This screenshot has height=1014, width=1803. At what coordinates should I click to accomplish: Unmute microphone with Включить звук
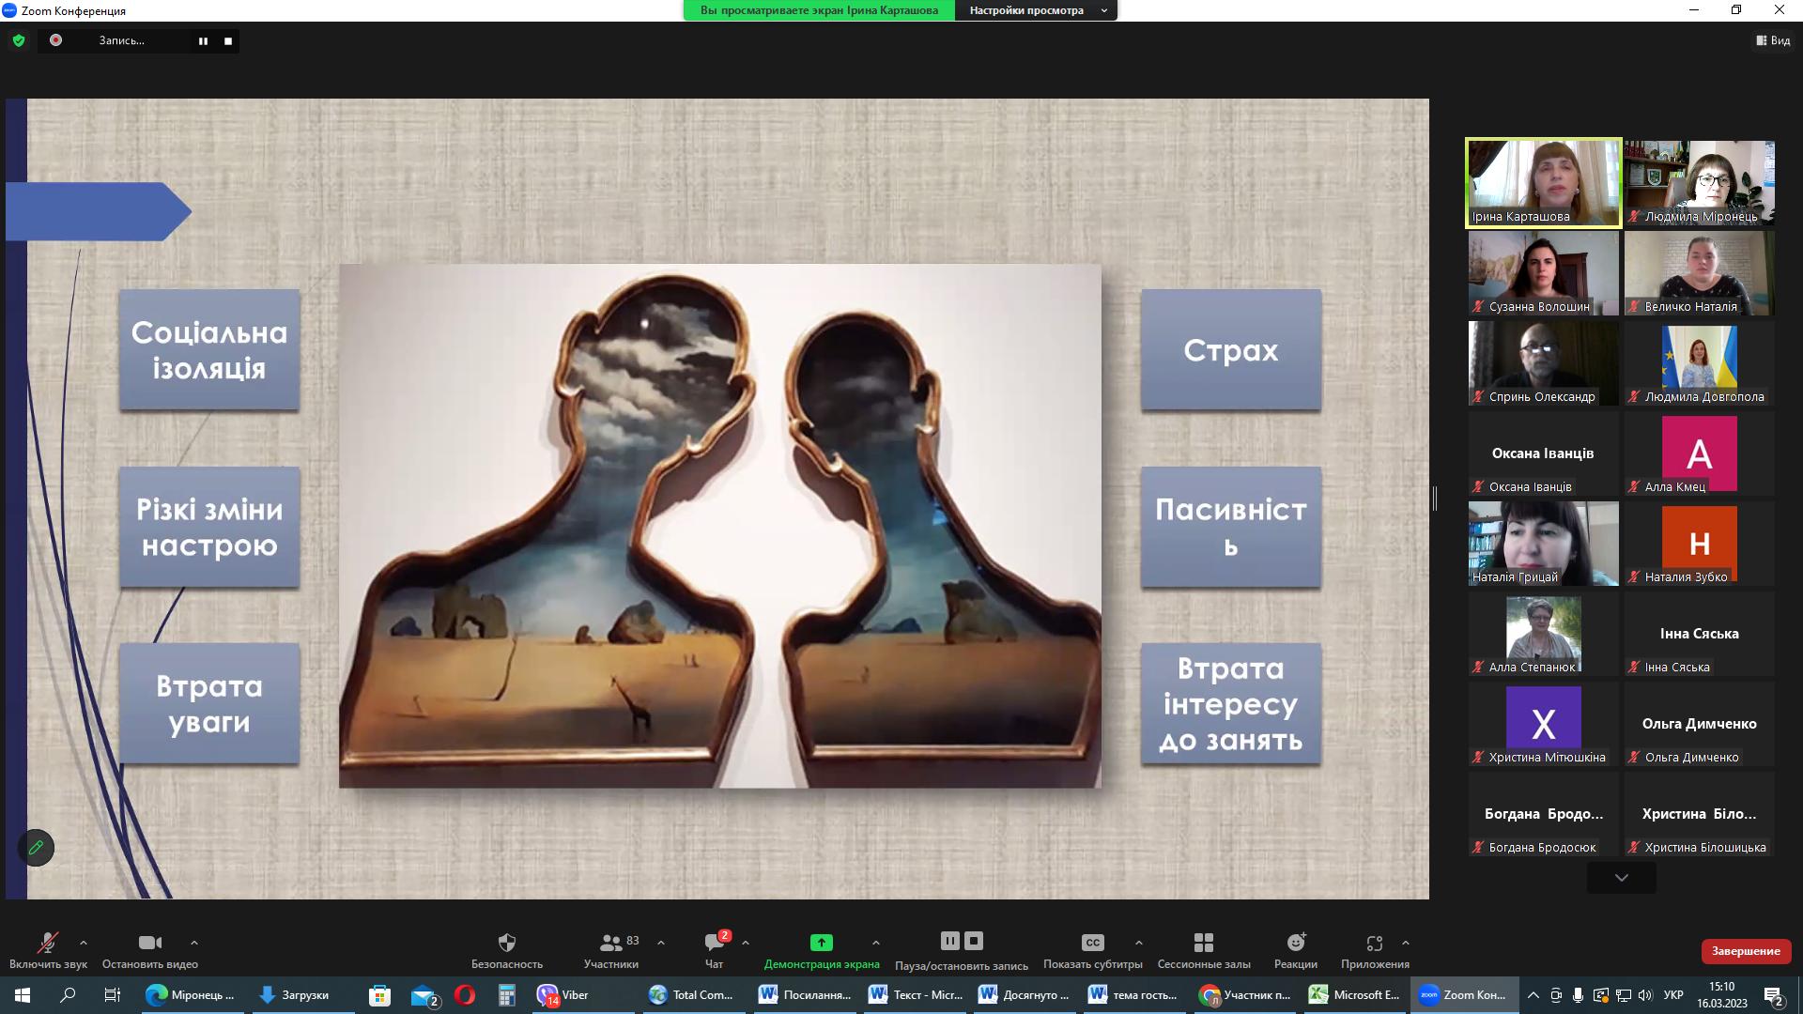(48, 945)
